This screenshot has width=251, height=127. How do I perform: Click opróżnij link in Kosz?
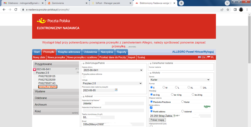(75, 113)
